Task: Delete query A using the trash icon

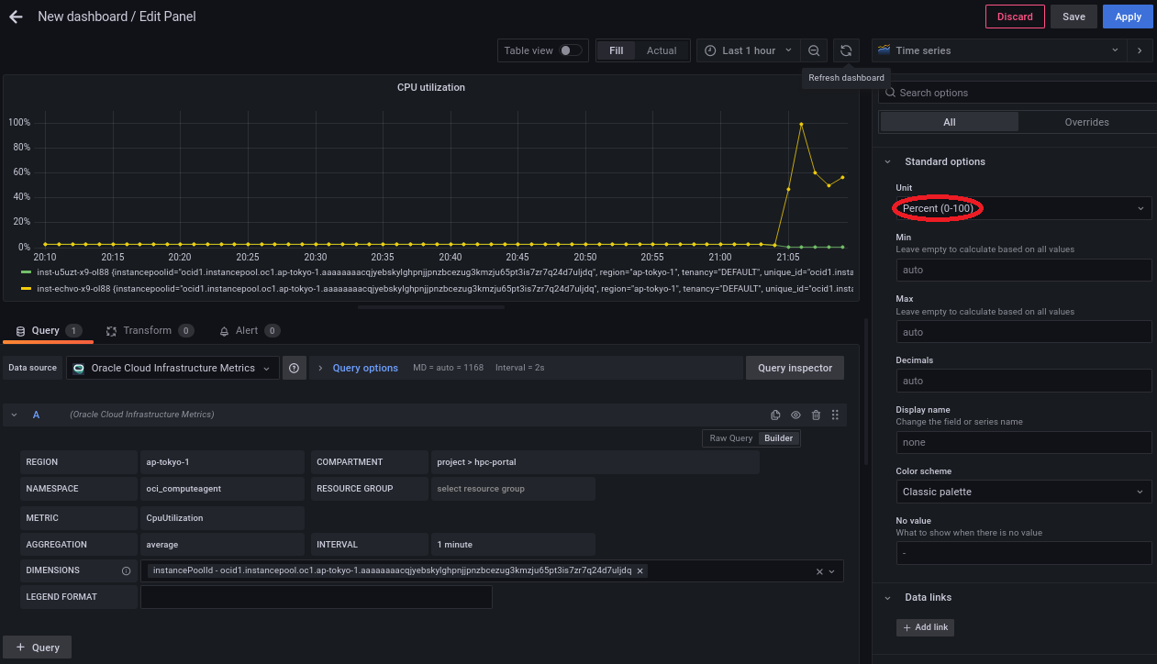Action: pos(816,415)
